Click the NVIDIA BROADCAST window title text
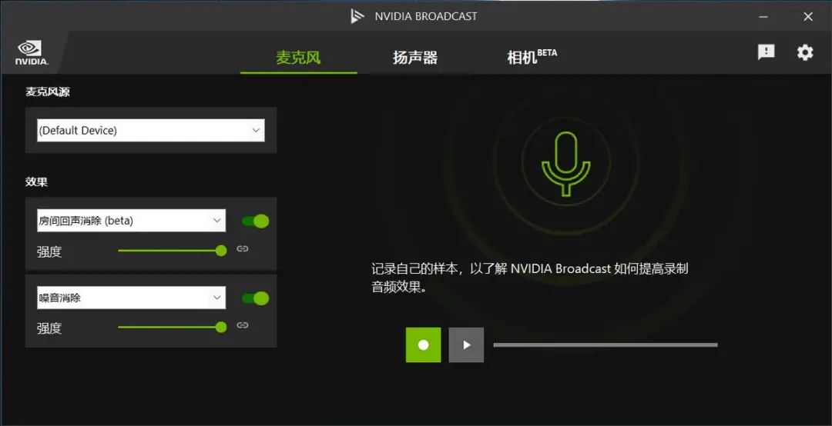The image size is (832, 426). coord(425,16)
